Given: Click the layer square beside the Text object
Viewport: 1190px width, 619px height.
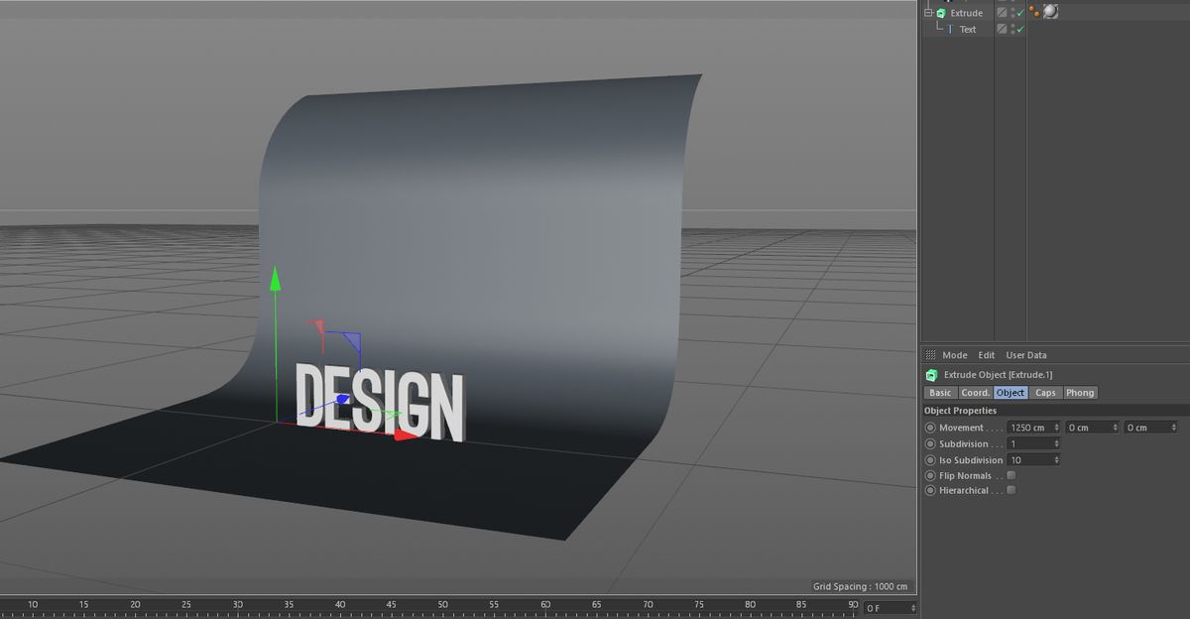Looking at the screenshot, I should pyautogui.click(x=1003, y=28).
